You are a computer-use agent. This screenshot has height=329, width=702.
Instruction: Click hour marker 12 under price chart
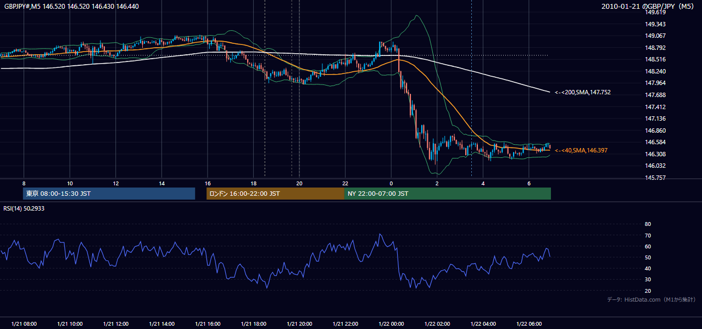pyautogui.click(x=116, y=183)
